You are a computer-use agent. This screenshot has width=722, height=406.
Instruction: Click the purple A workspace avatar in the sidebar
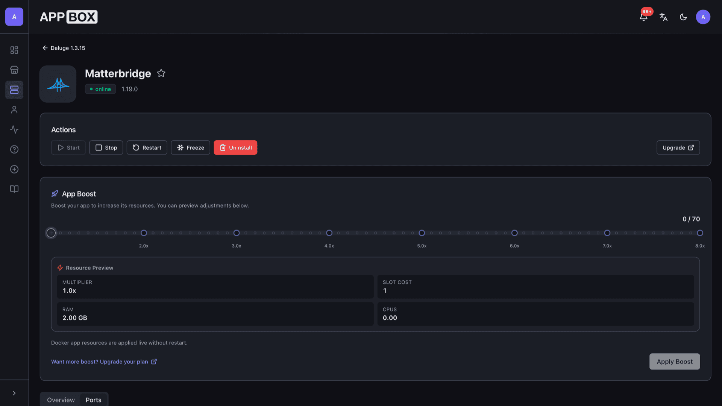click(14, 17)
